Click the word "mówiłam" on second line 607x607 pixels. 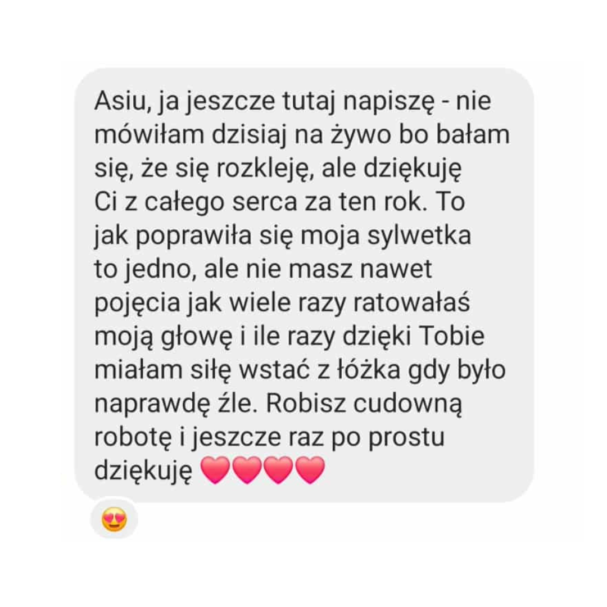tap(149, 135)
